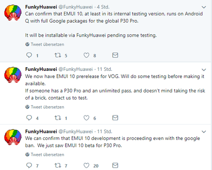
Task: Open options chevron on the 4 Std. tweet
Action: 204,7
